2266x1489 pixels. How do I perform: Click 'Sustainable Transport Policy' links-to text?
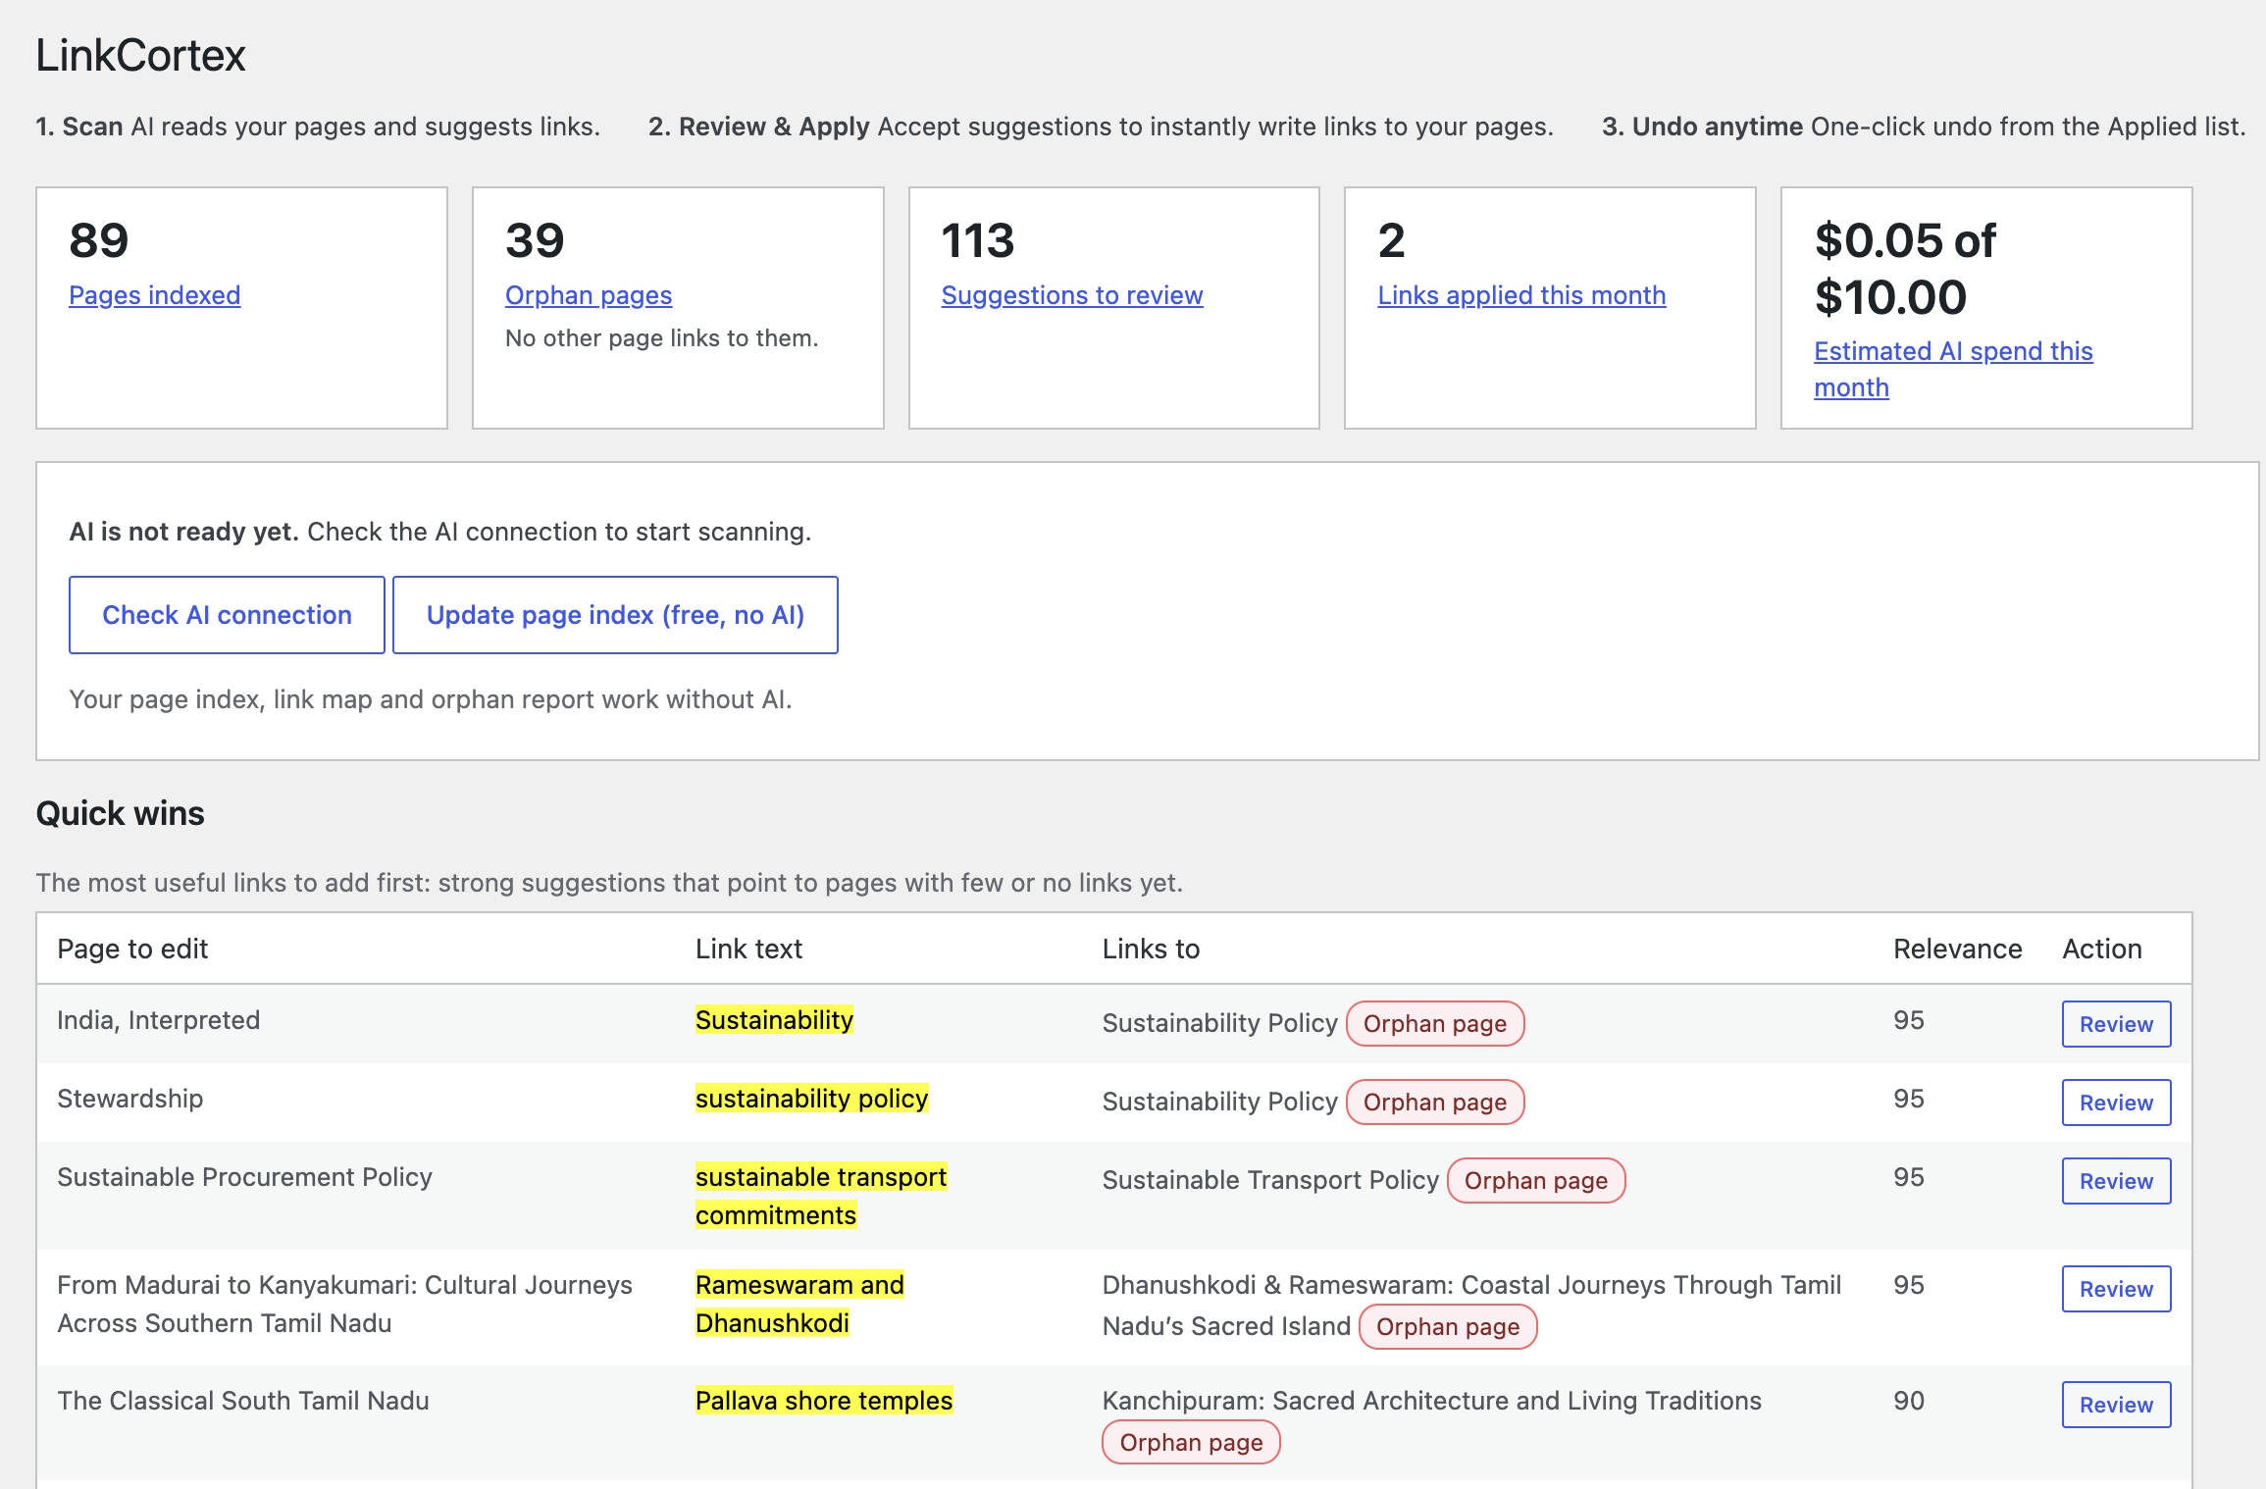[x=1270, y=1180]
